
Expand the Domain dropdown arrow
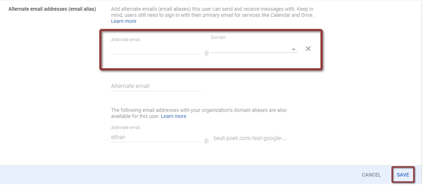[294, 49]
